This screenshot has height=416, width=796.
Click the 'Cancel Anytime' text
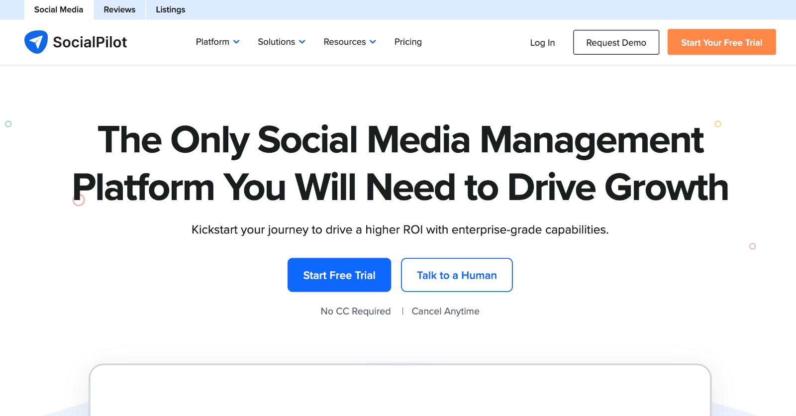pos(445,311)
